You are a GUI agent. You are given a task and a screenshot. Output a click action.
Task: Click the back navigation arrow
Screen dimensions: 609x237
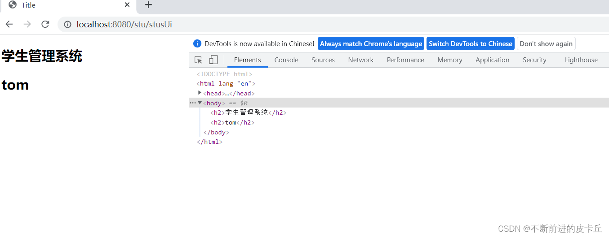click(x=9, y=24)
